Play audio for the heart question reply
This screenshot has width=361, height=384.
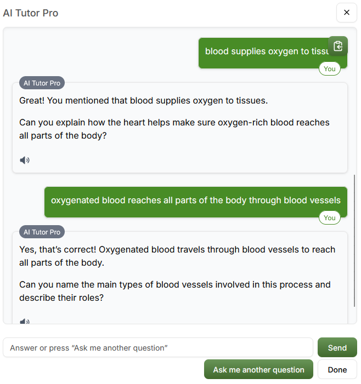[25, 161]
